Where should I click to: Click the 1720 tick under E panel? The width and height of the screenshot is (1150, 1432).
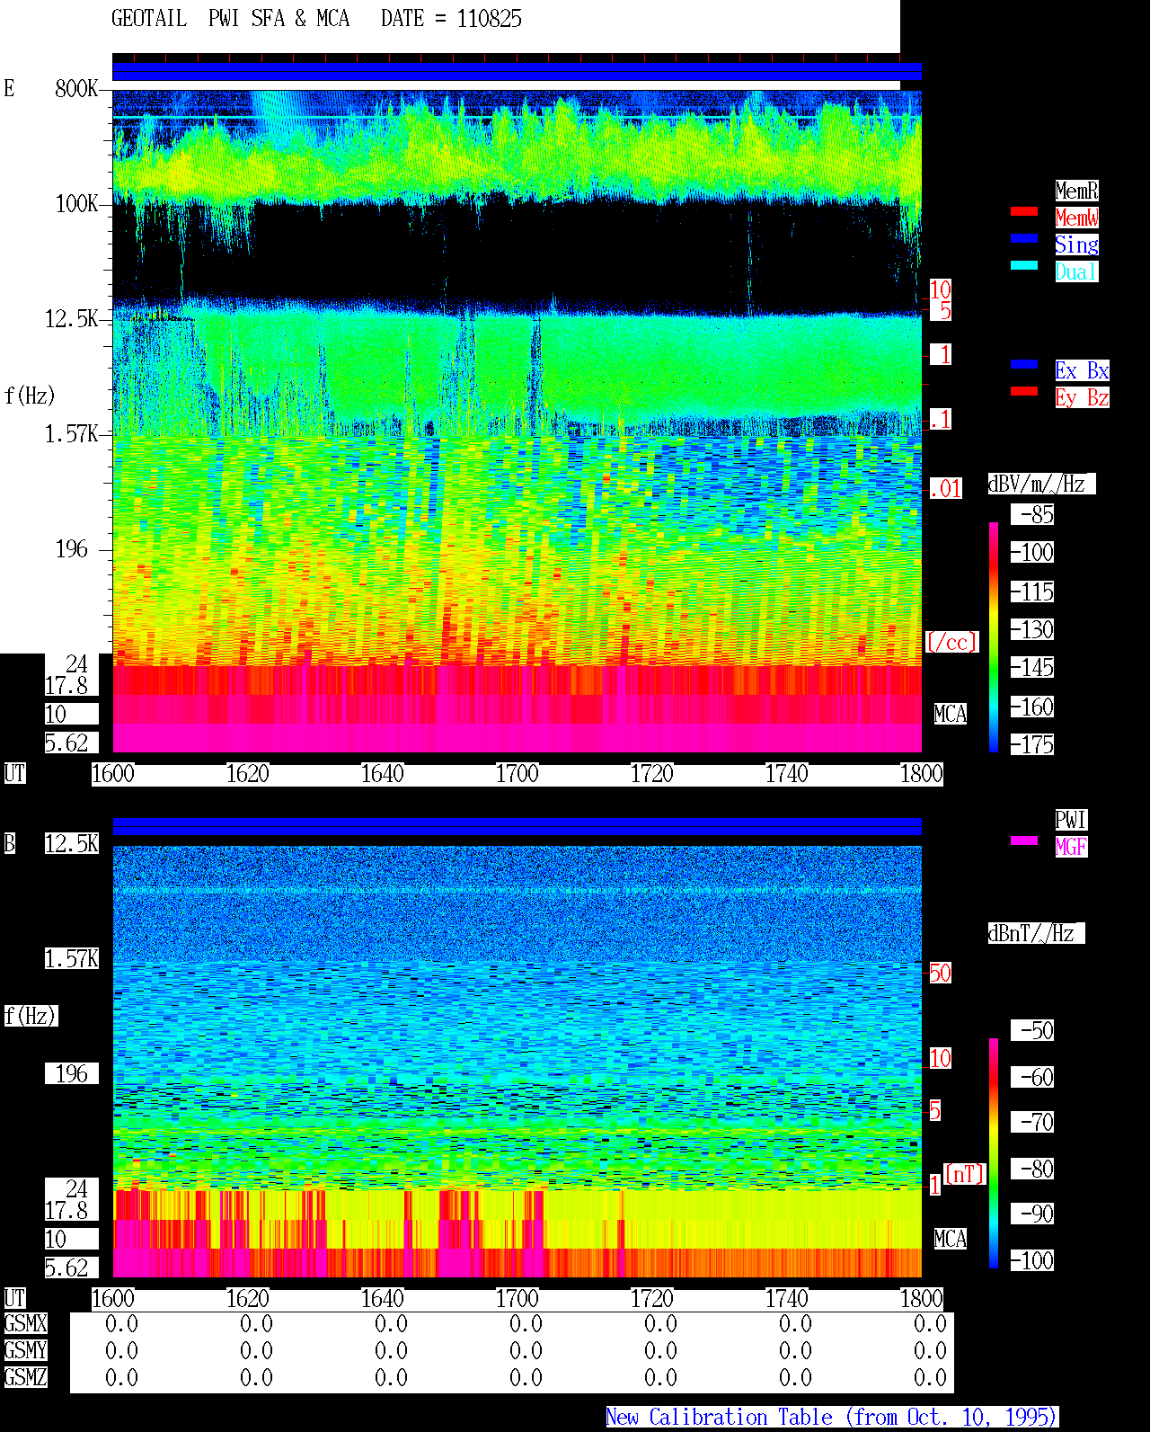[652, 773]
